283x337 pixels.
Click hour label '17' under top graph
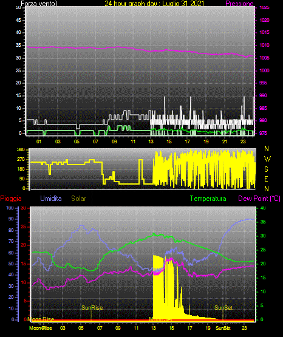point(188,141)
